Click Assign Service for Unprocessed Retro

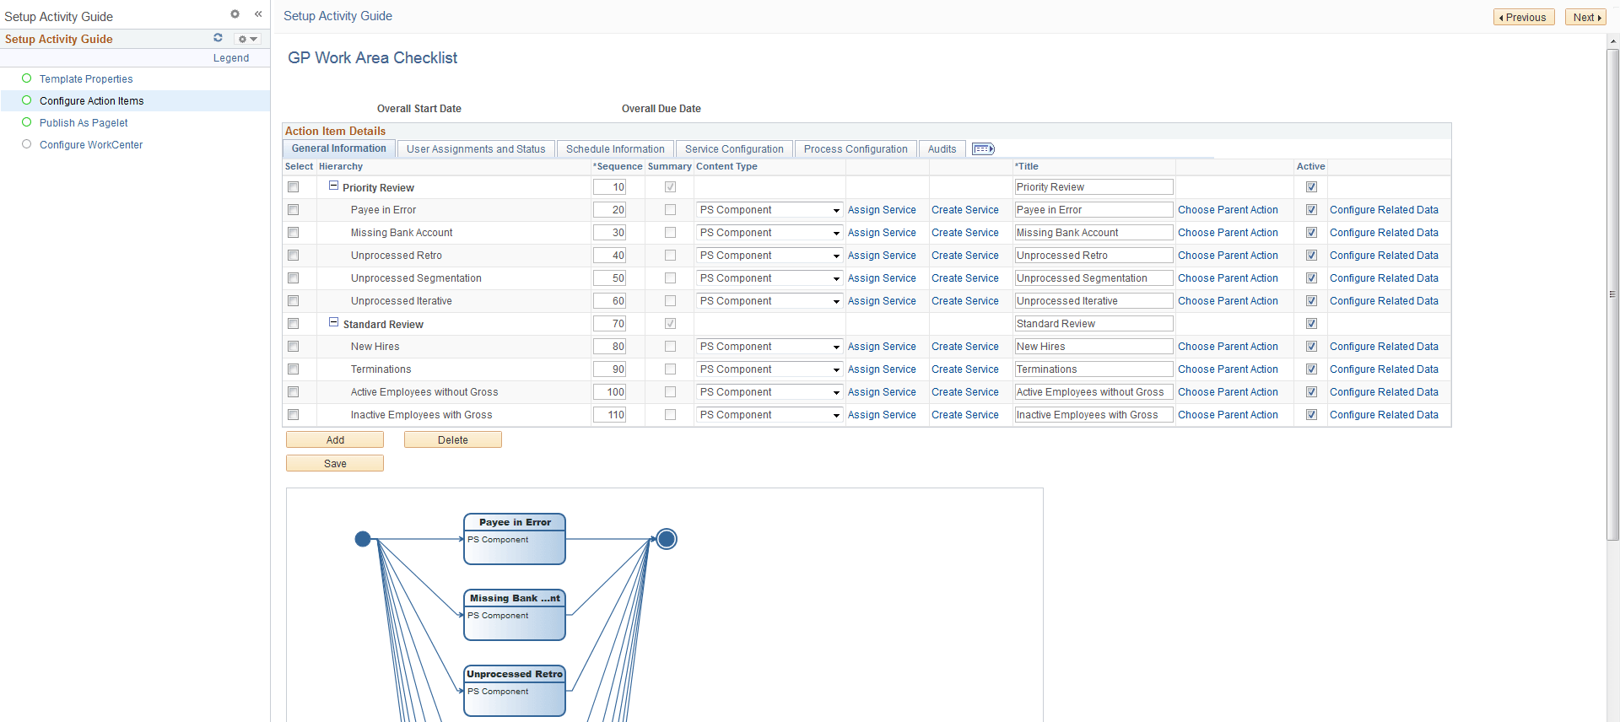pos(882,256)
